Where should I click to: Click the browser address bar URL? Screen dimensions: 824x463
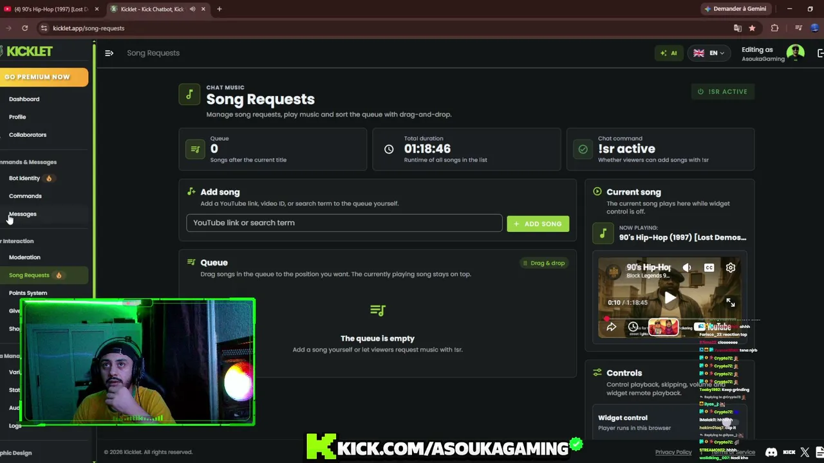[x=89, y=28]
